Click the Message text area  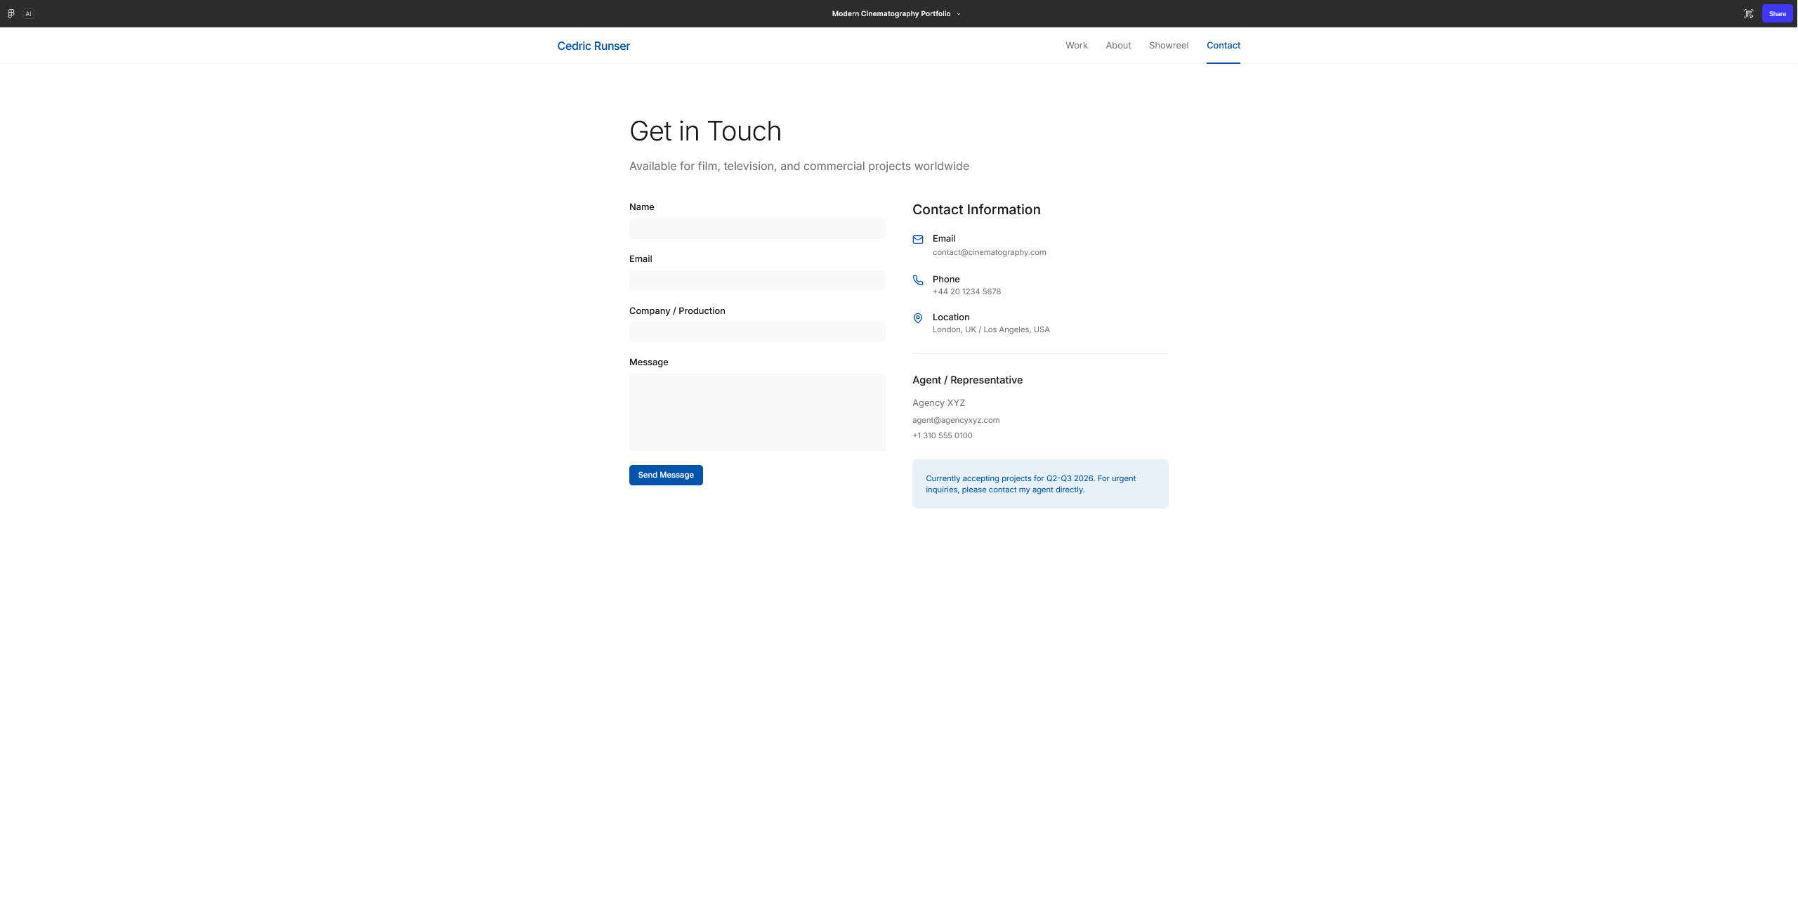click(x=757, y=412)
